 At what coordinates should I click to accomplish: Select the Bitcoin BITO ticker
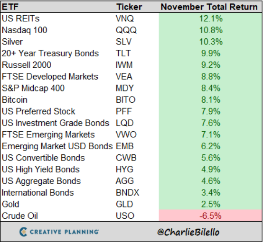coord(125,100)
